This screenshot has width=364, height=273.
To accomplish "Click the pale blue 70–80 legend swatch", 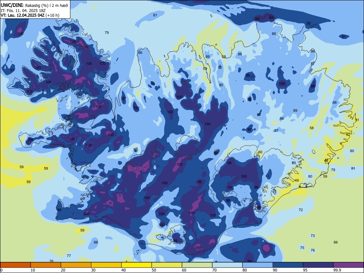I will point(227,265).
